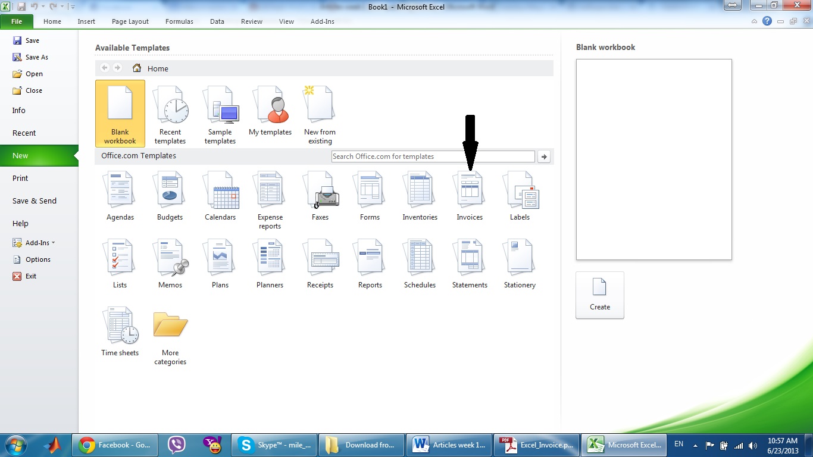Click Exit to quit Excel
This screenshot has height=457, width=813.
(25, 276)
